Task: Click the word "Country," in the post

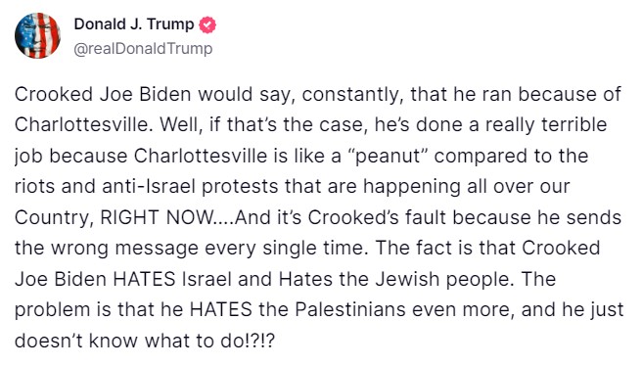Action: point(54,218)
